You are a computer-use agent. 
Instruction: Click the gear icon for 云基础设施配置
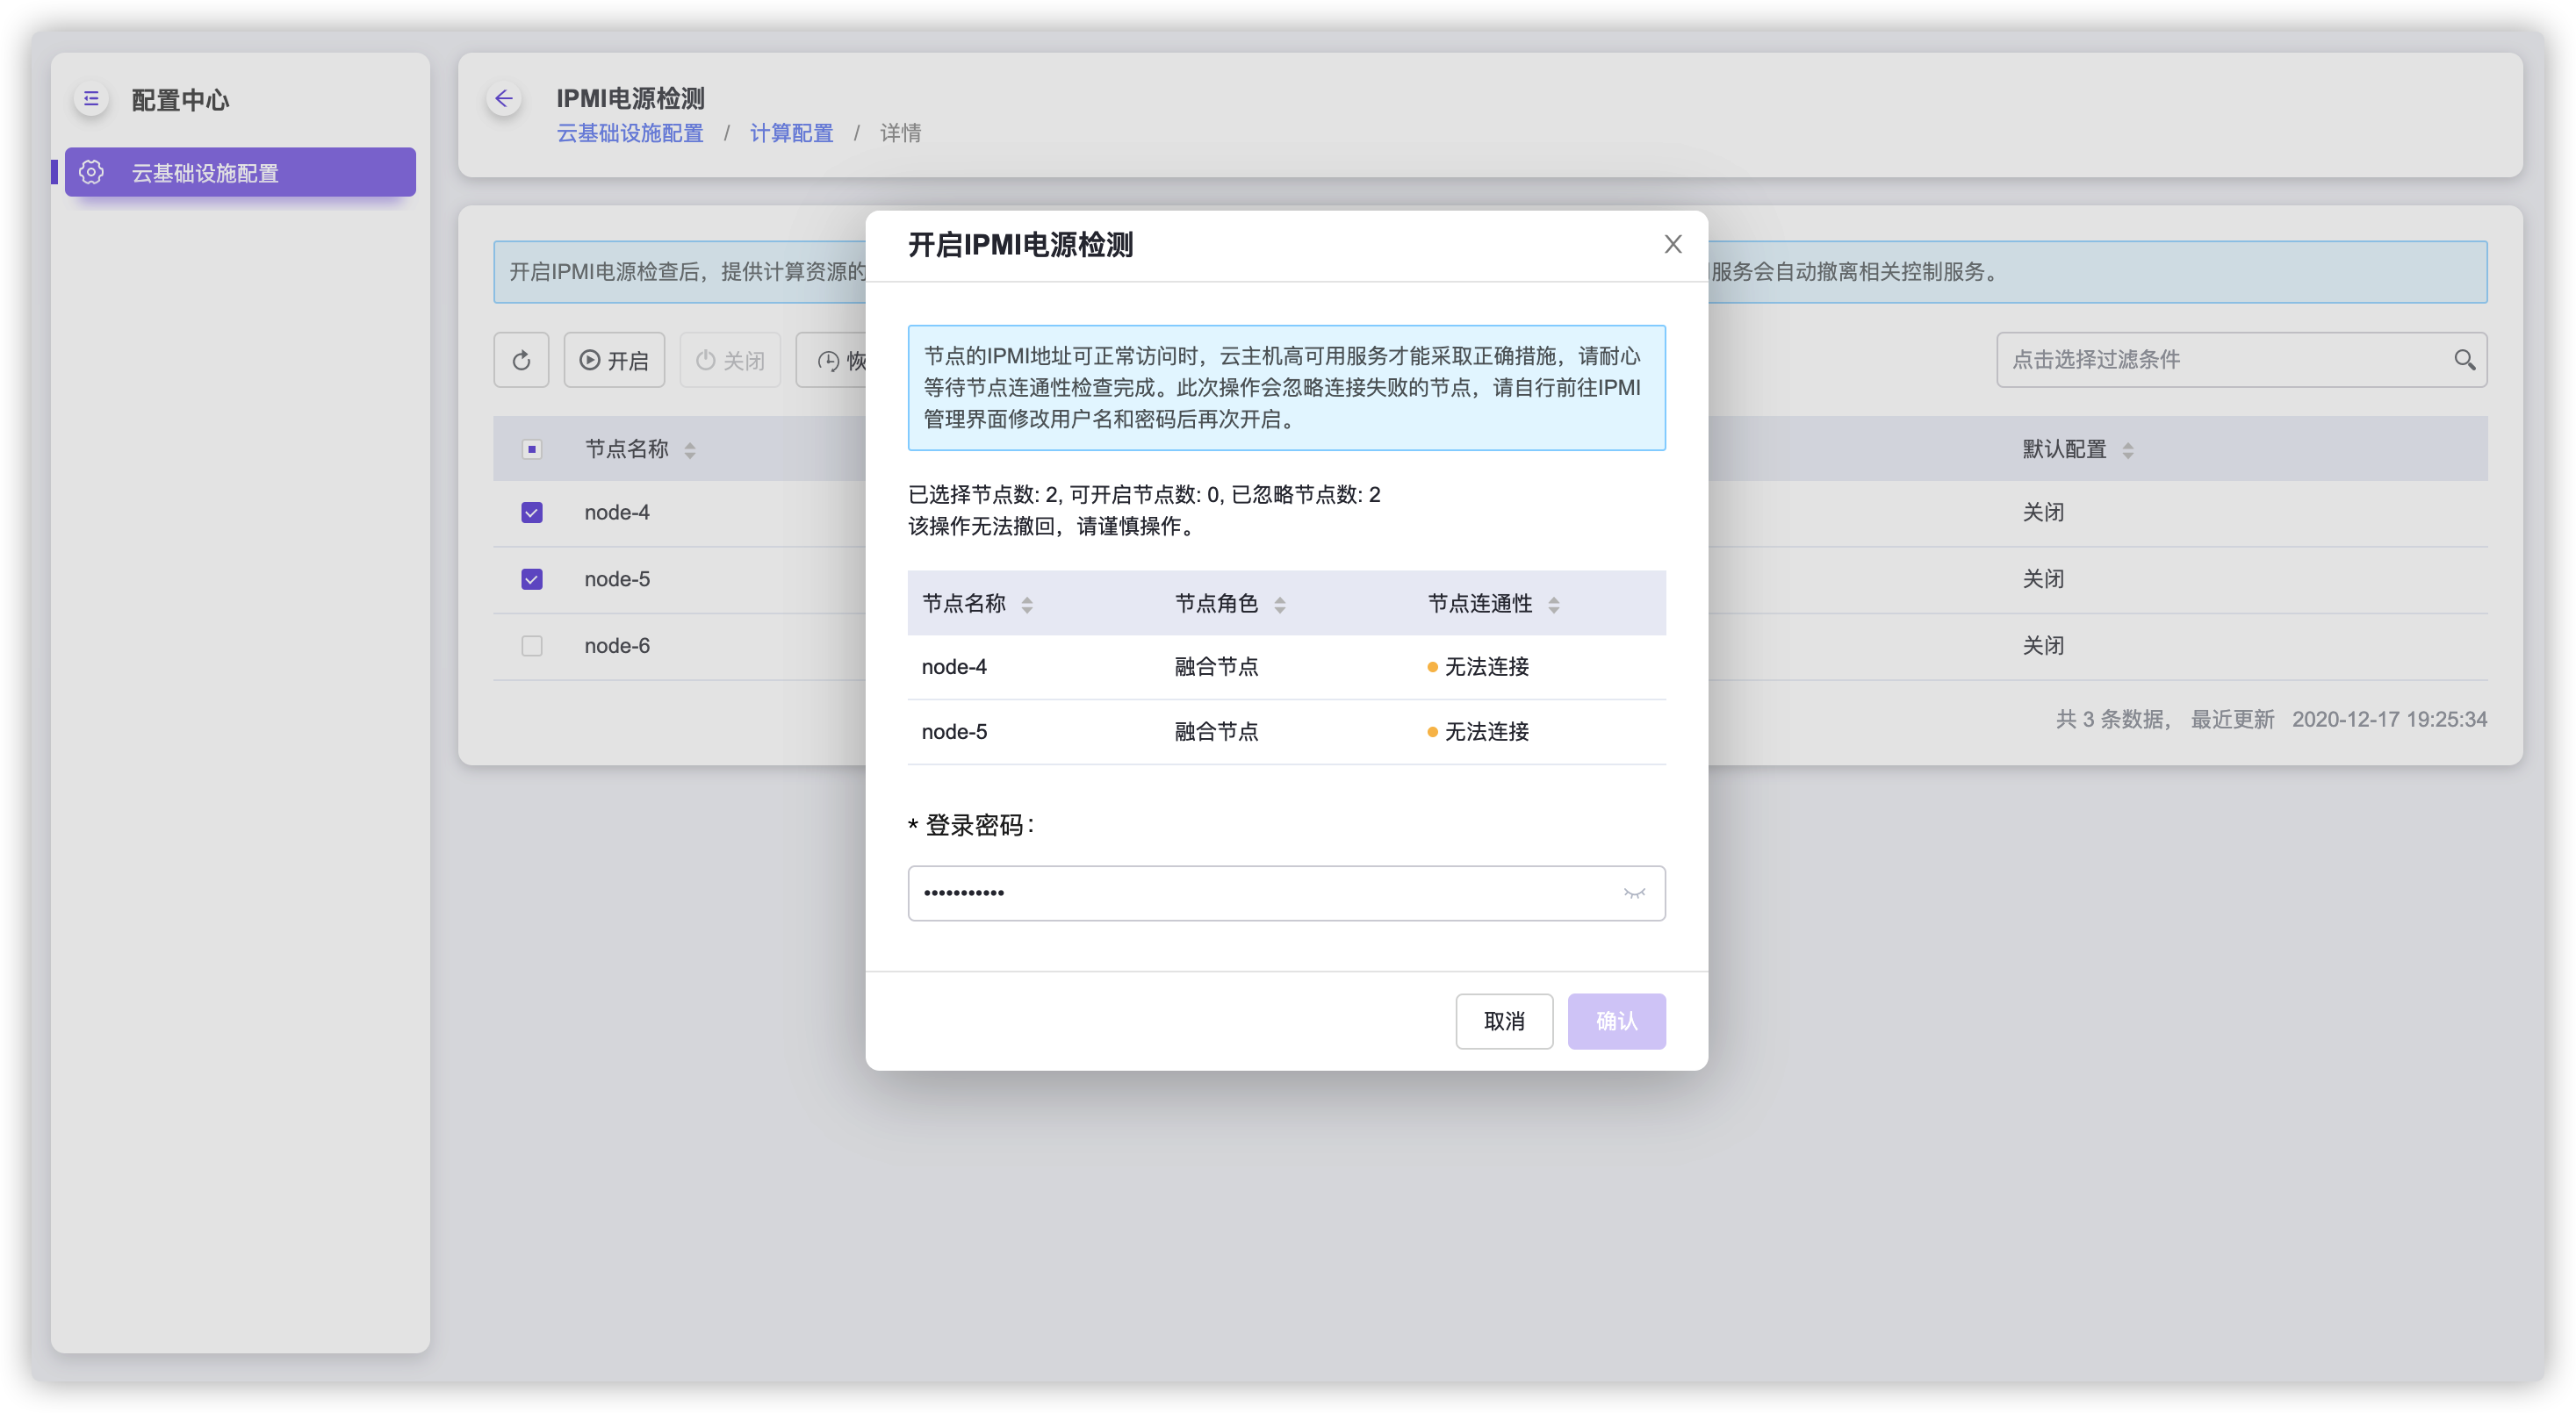pyautogui.click(x=91, y=173)
